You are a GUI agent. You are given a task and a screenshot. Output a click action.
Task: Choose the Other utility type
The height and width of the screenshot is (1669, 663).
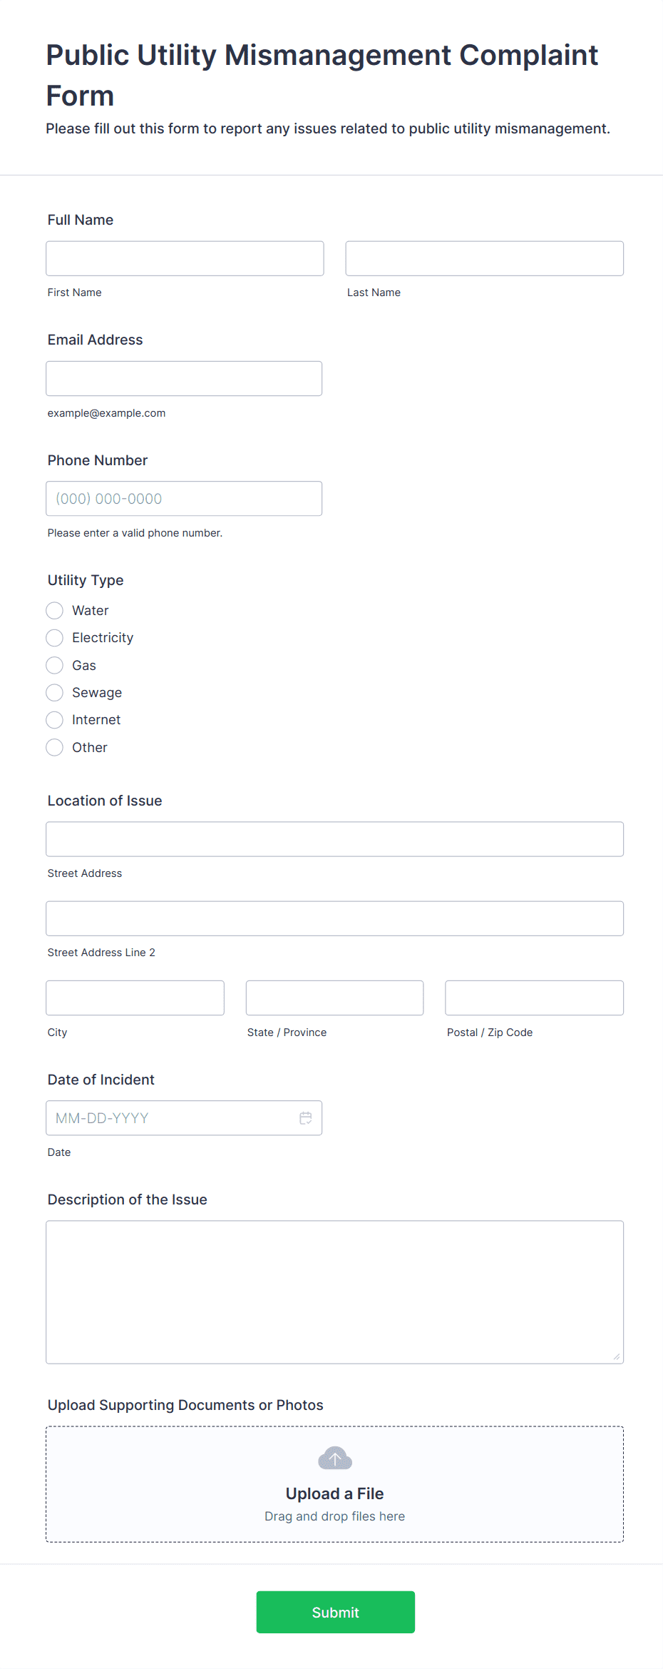55,748
